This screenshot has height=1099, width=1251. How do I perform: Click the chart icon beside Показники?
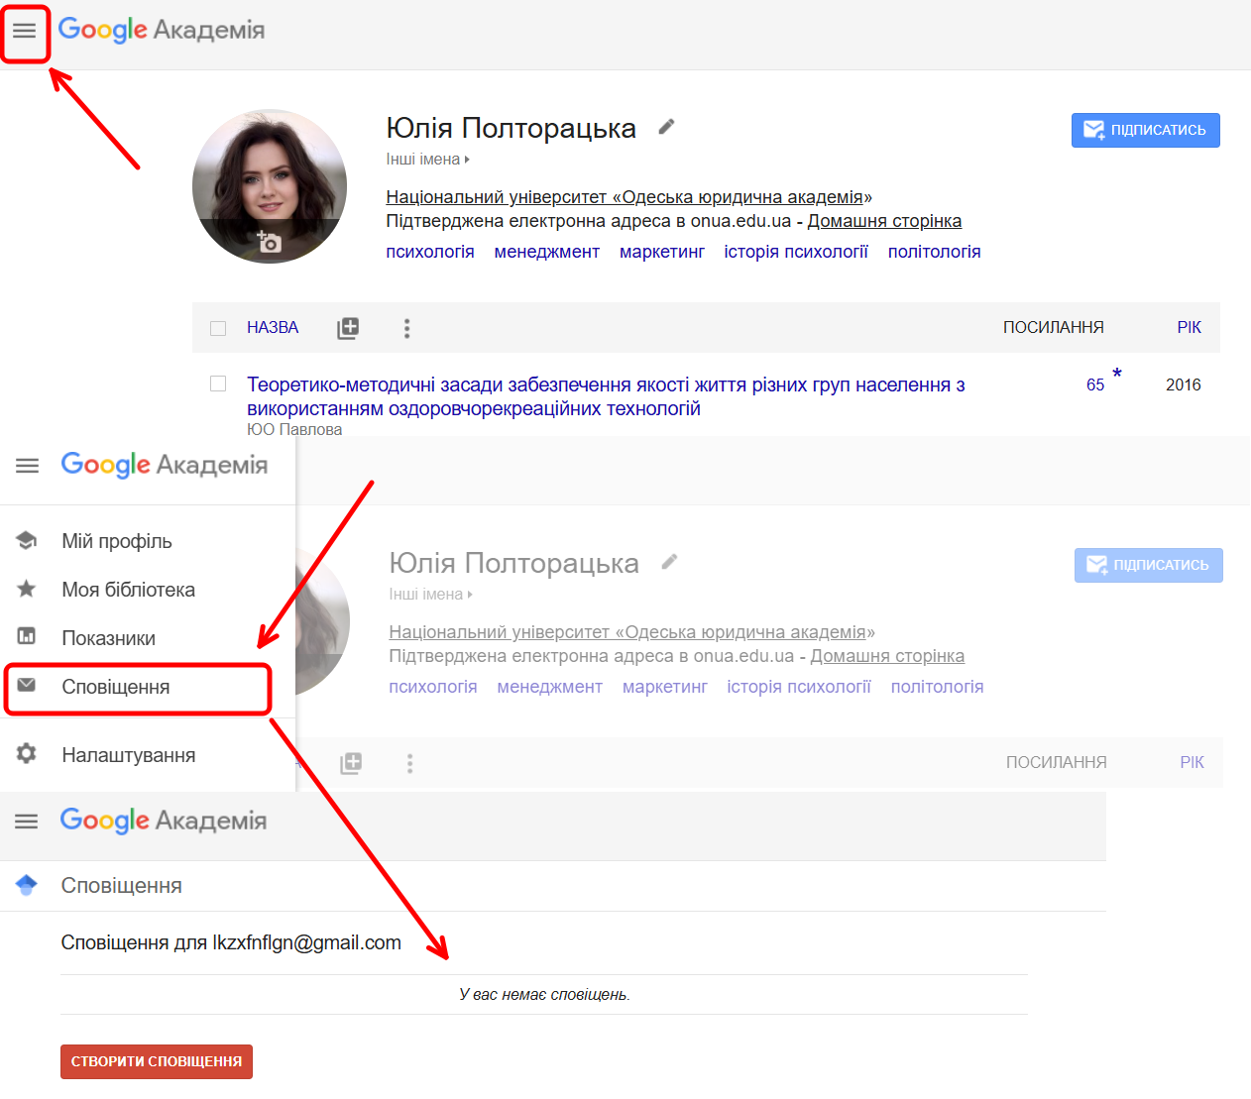click(27, 636)
